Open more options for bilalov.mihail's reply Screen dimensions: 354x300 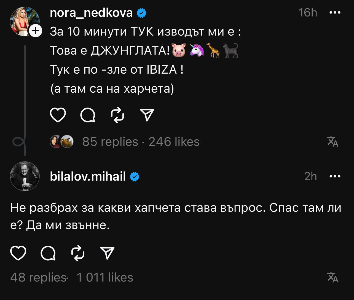[335, 176]
